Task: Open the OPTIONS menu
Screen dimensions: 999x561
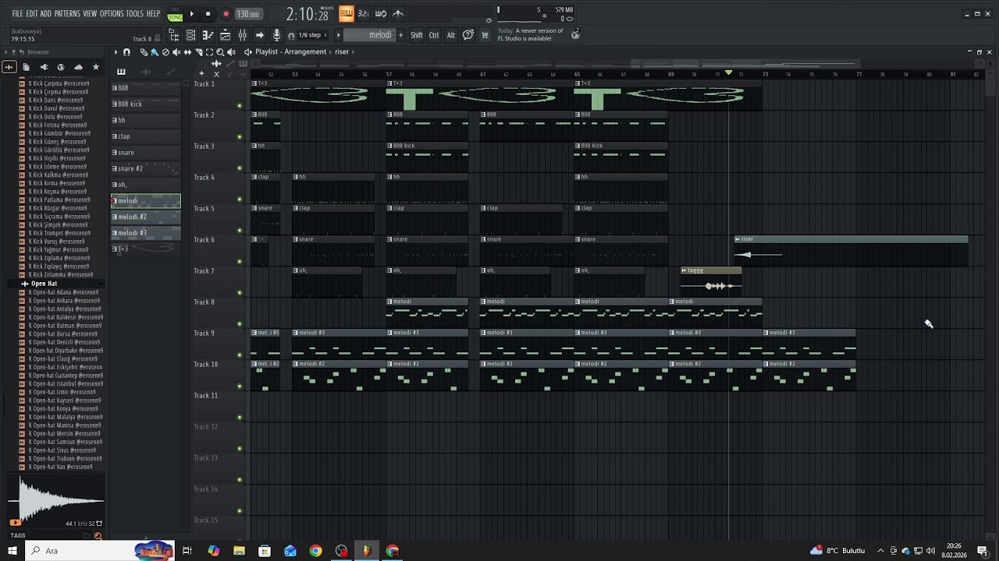Action: (x=112, y=14)
